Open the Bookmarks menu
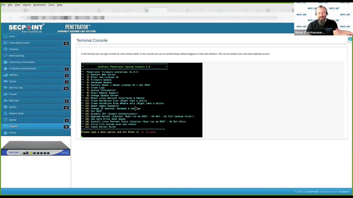 tap(40, 5)
